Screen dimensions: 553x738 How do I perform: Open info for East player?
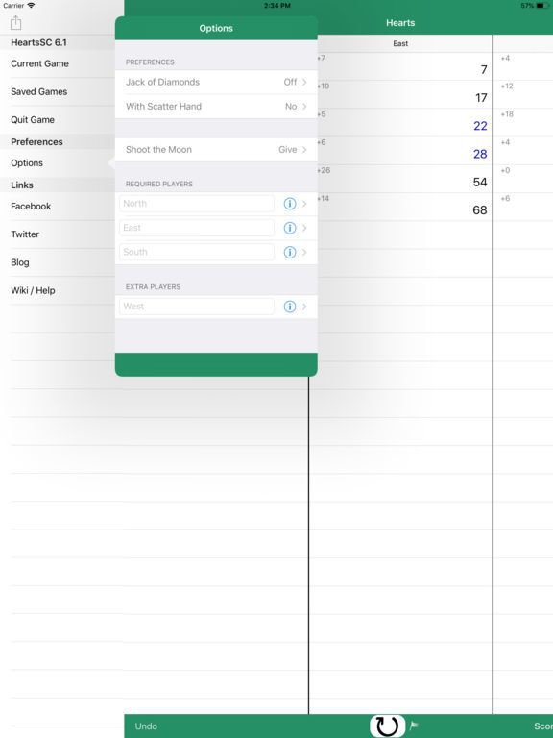pyautogui.click(x=290, y=228)
